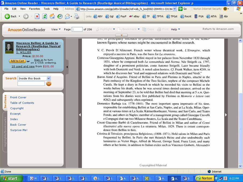This screenshot has height=182, width=243.
Task: Click the Add to Cart button
Action: click(17, 61)
